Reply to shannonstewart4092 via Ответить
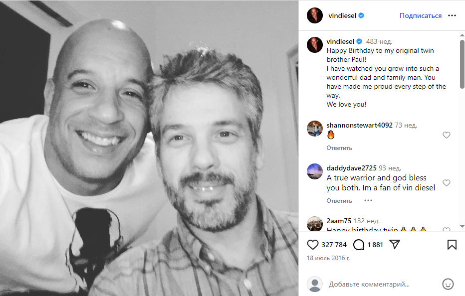 point(339,148)
